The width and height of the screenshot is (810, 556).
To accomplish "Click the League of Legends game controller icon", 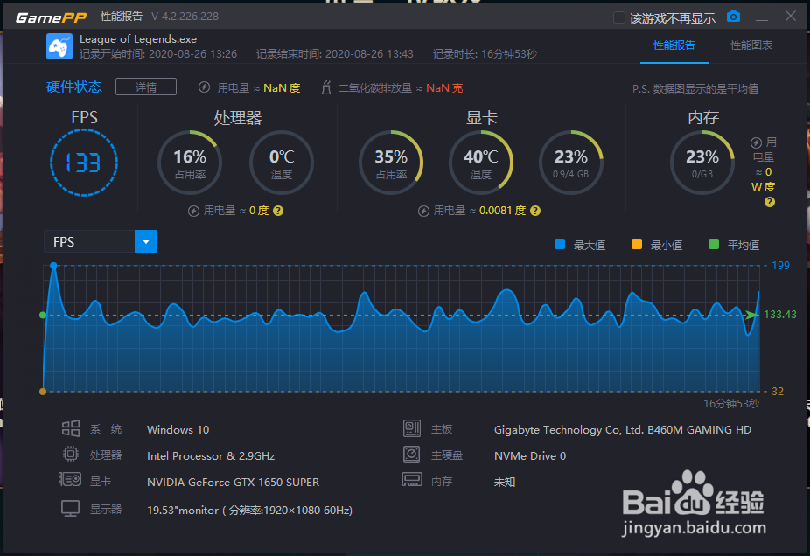I will [x=59, y=46].
